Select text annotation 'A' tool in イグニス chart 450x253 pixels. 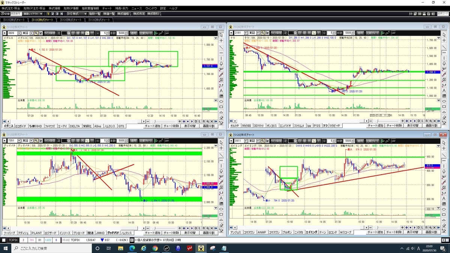tap(221, 91)
